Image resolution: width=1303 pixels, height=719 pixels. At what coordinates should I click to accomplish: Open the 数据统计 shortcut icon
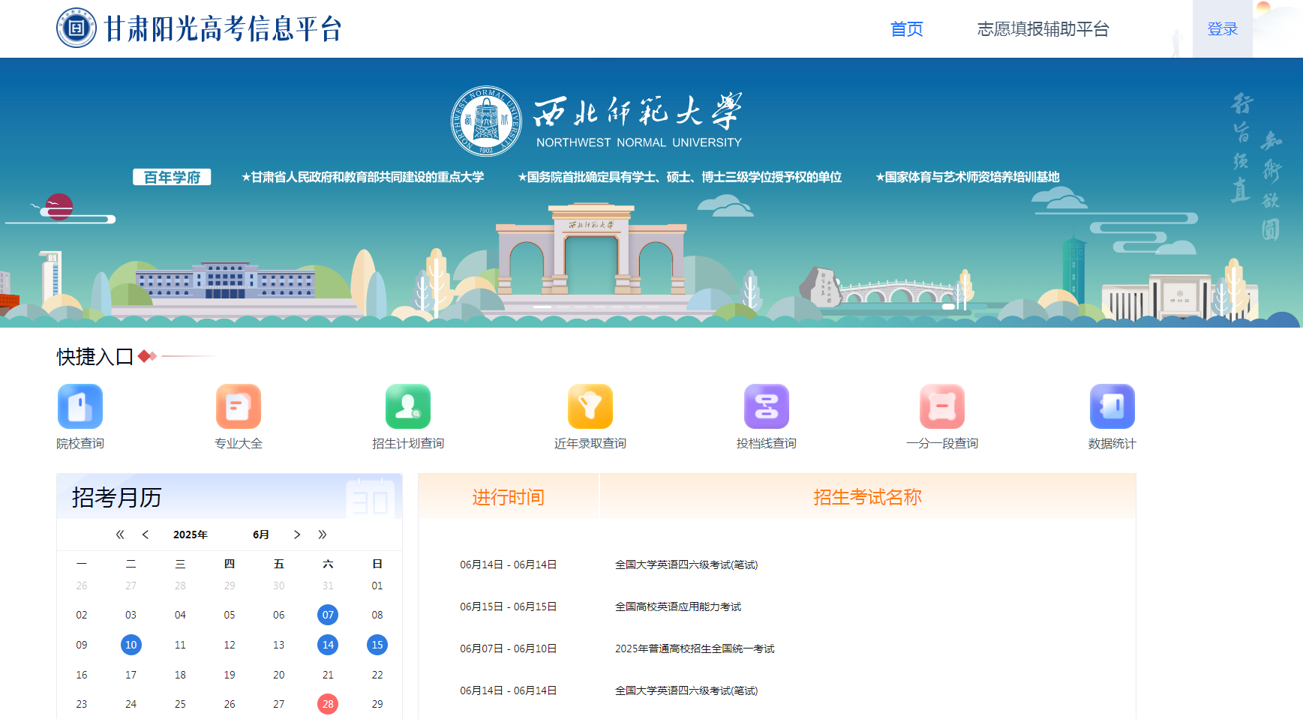[1112, 406]
